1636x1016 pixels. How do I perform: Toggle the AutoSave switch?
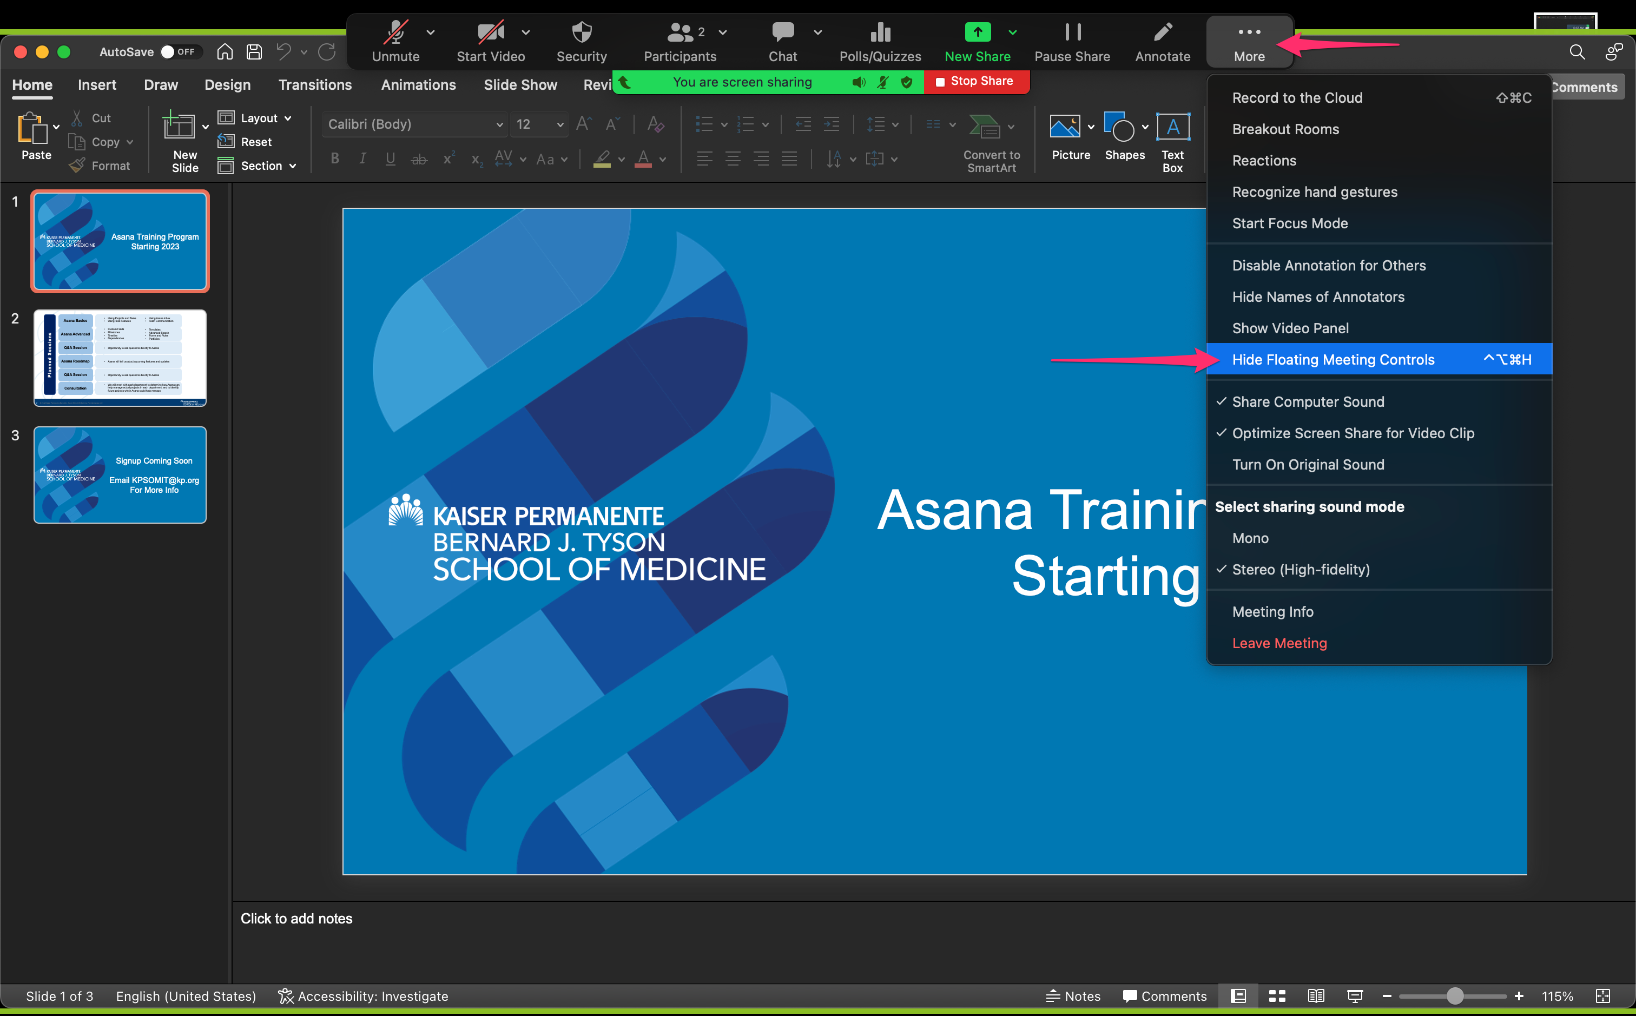point(180,52)
